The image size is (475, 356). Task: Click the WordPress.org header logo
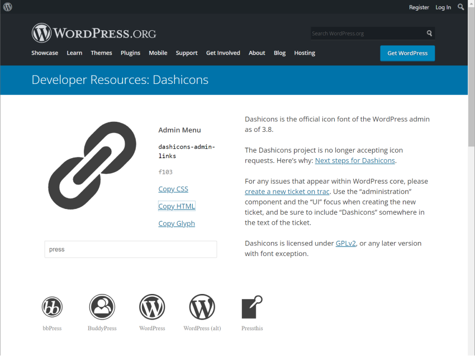tap(94, 34)
